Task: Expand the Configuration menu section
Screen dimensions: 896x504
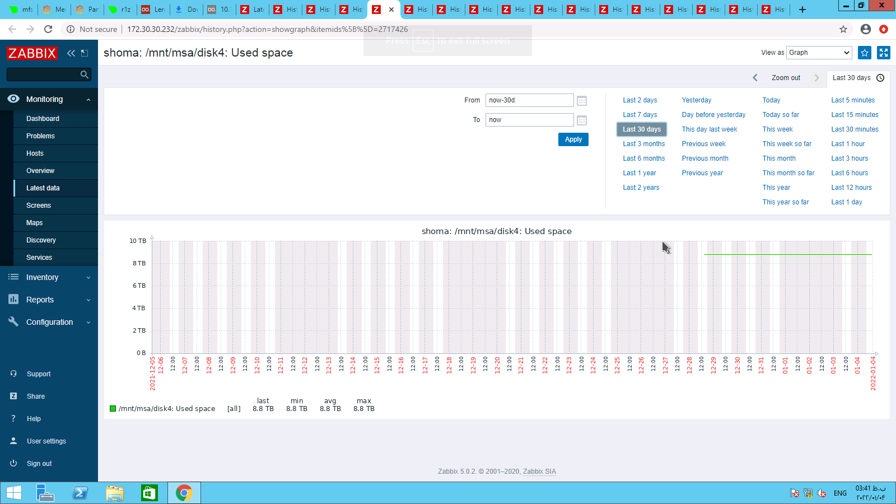Action: (49, 322)
